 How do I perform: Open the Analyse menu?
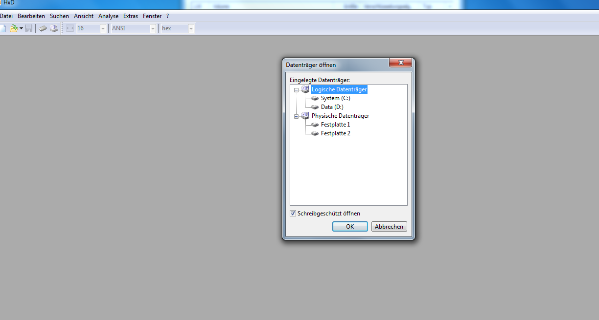point(108,16)
